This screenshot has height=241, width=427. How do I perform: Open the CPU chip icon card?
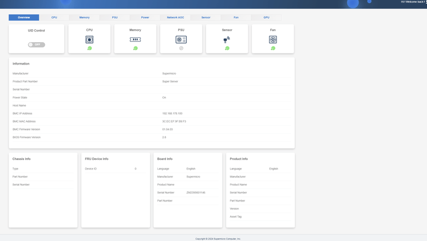coord(89,39)
